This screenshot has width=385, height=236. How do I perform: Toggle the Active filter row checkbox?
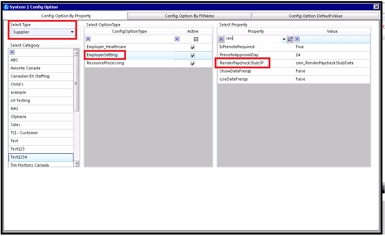196,39
